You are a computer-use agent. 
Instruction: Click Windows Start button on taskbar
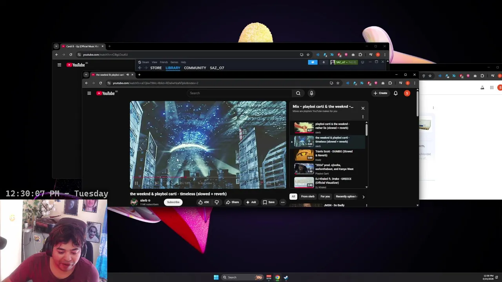(216, 277)
